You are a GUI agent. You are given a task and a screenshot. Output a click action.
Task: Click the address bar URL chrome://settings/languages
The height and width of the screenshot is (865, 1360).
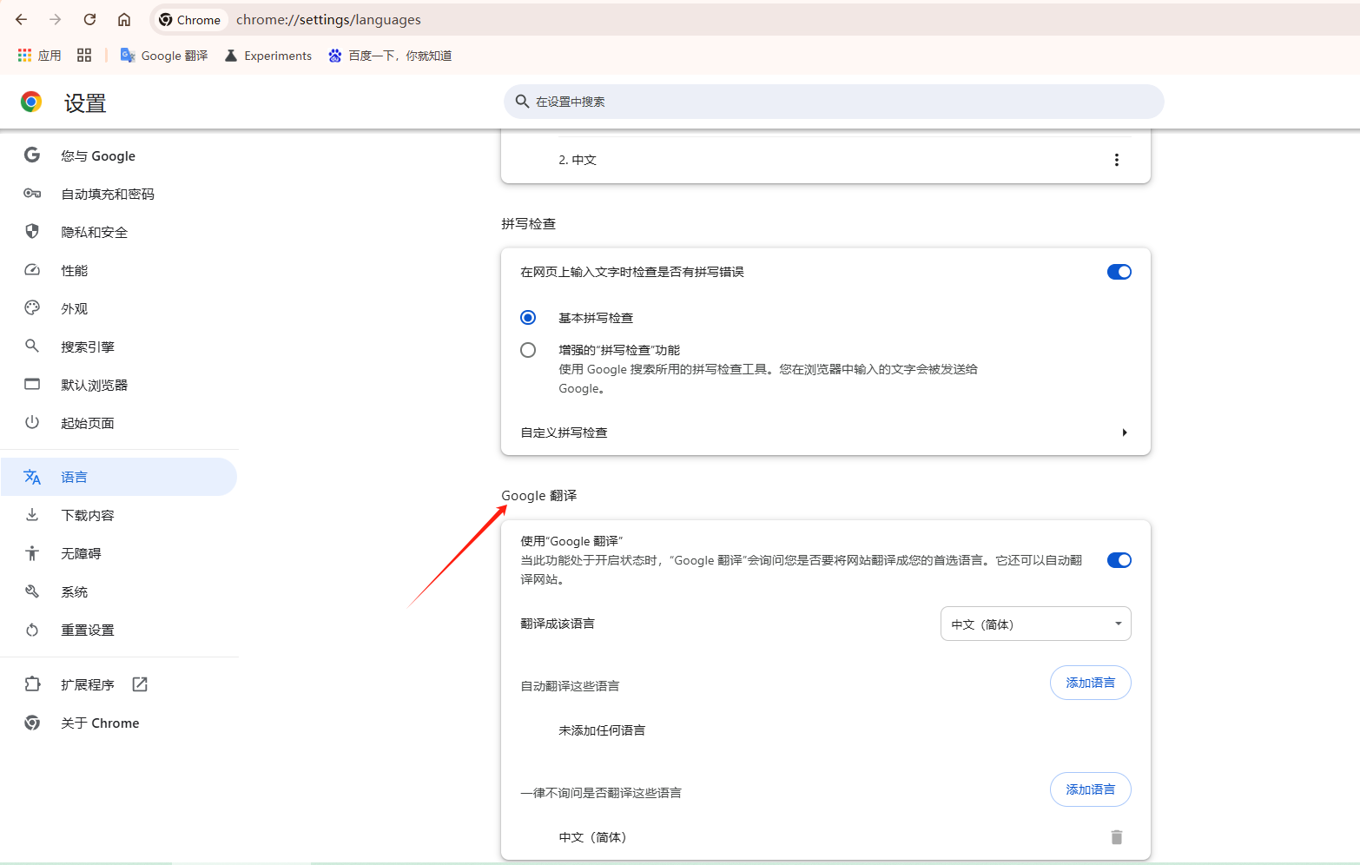(328, 19)
